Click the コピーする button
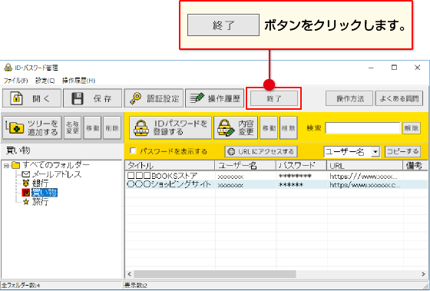This screenshot has width=430, height=291. click(402, 151)
